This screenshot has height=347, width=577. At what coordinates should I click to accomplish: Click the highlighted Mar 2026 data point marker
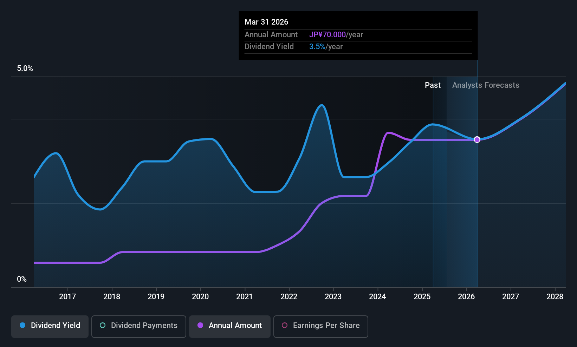[x=477, y=140]
